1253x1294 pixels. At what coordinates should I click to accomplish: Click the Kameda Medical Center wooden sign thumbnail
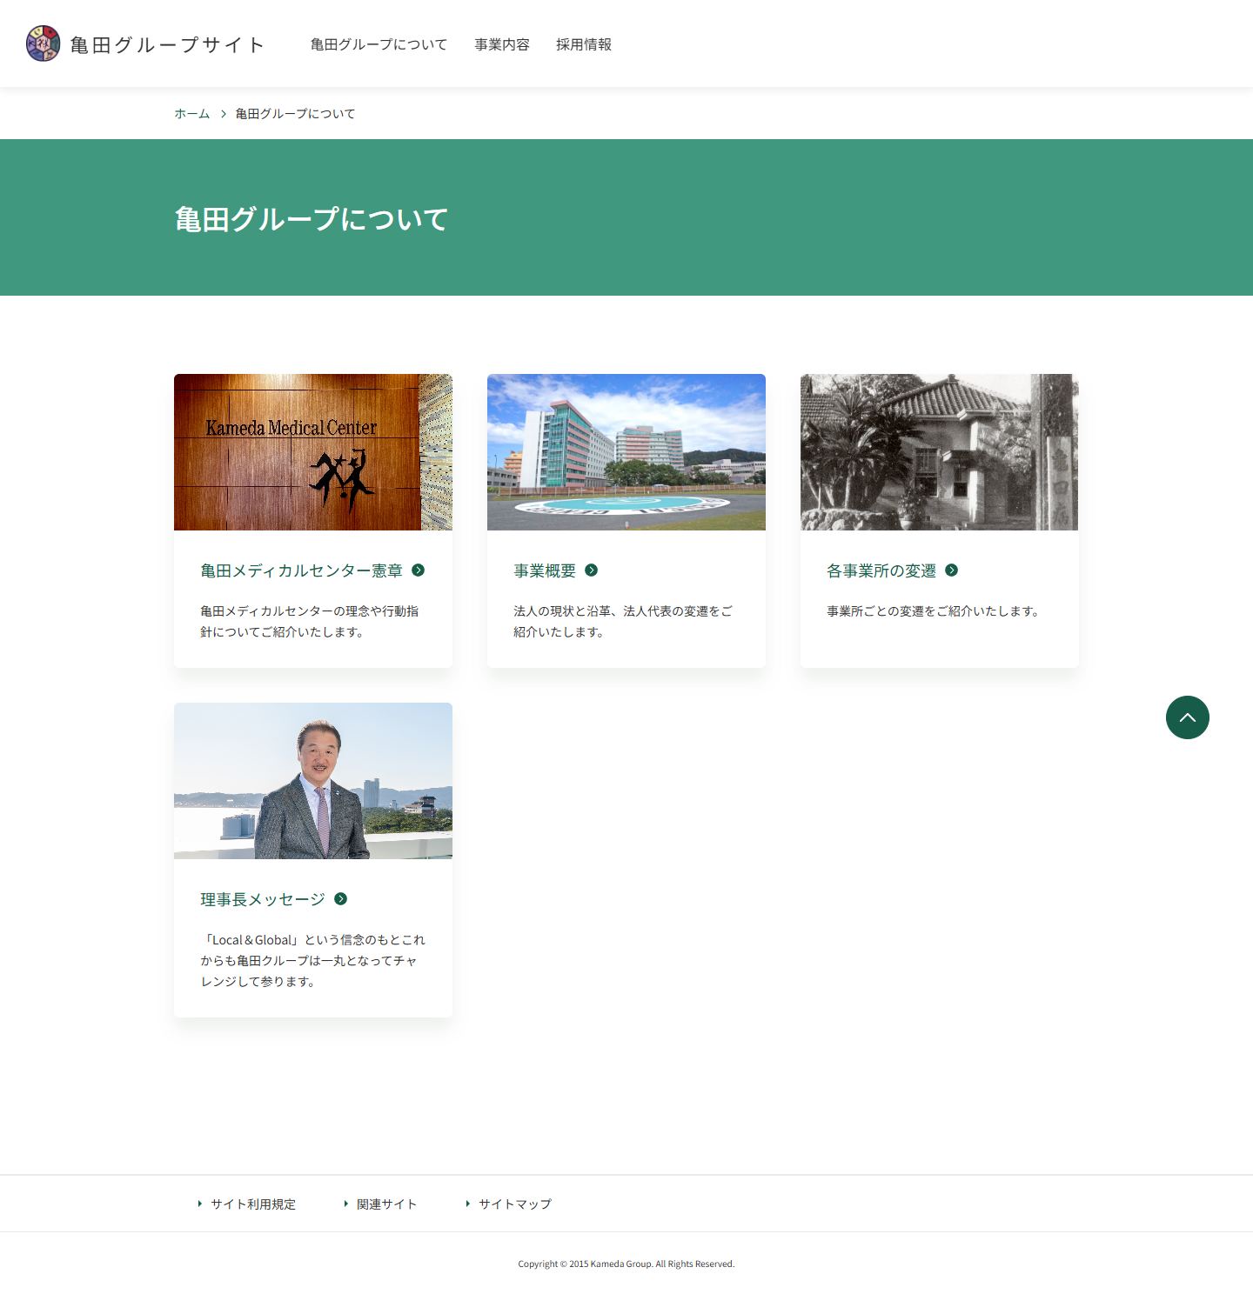tap(313, 452)
